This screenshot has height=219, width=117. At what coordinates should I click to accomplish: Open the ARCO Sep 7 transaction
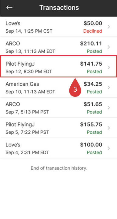click(x=59, y=108)
